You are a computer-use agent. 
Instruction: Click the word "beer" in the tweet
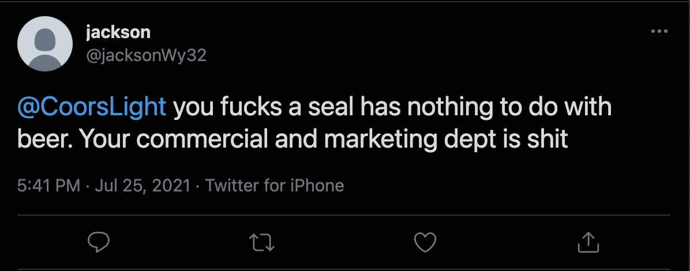pos(42,140)
